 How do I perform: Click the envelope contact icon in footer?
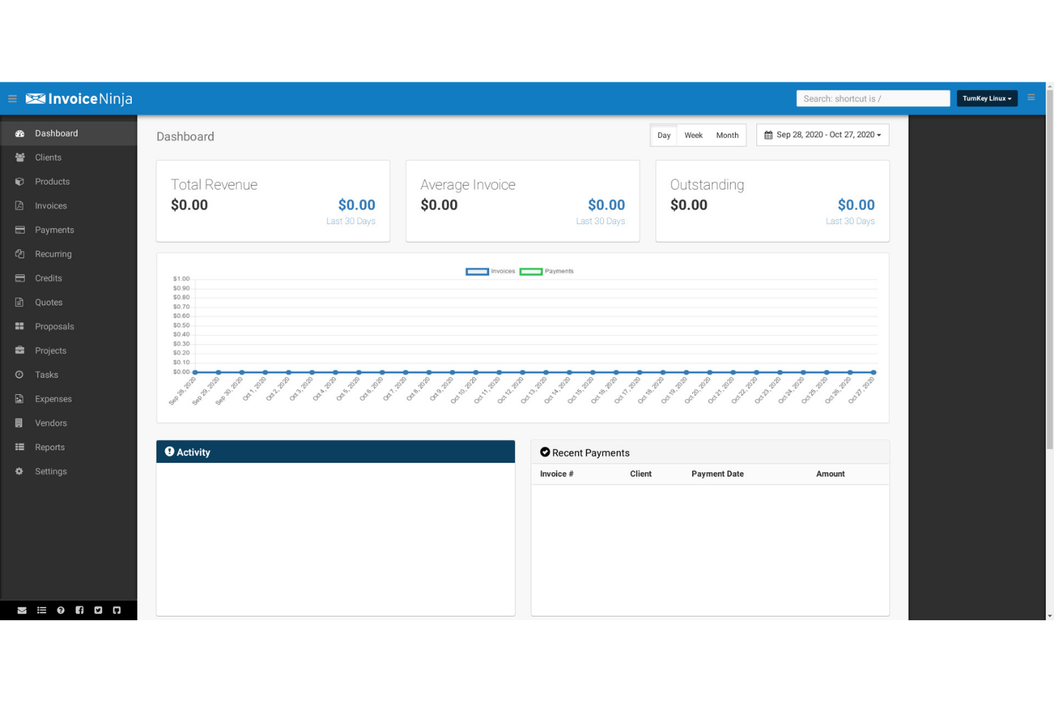click(22, 610)
